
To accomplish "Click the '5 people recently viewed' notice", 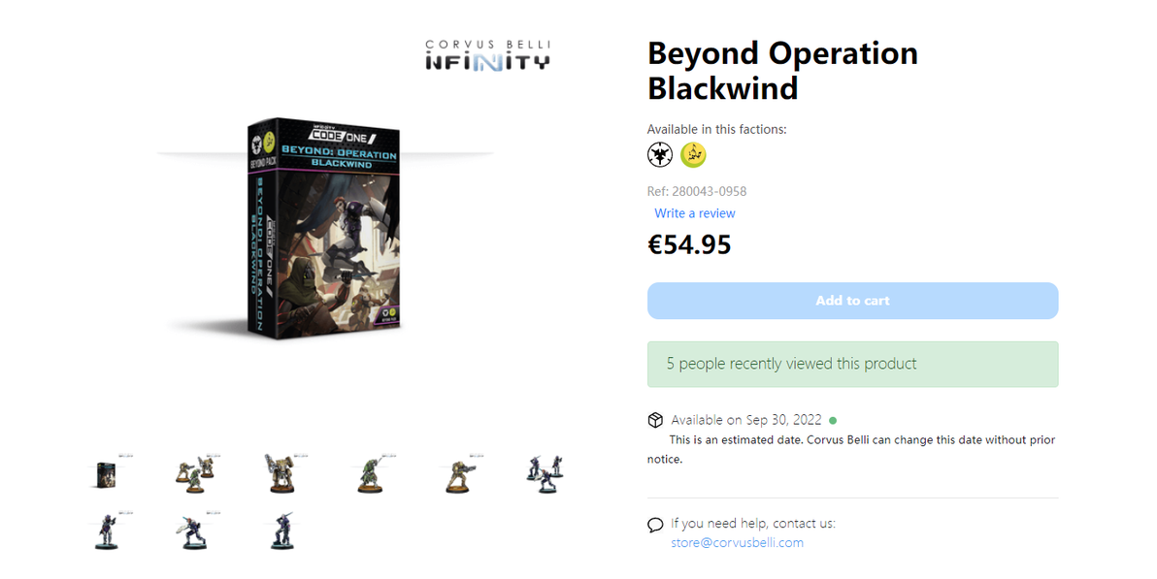I will (852, 364).
